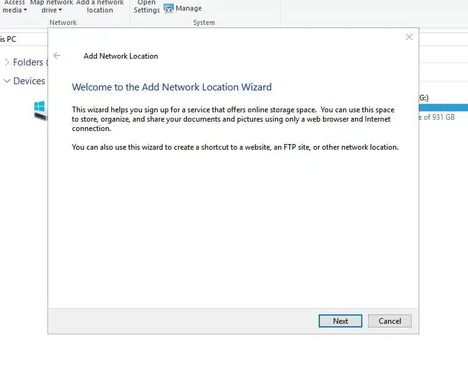Cancel the Add Network Location wizard

(x=389, y=321)
